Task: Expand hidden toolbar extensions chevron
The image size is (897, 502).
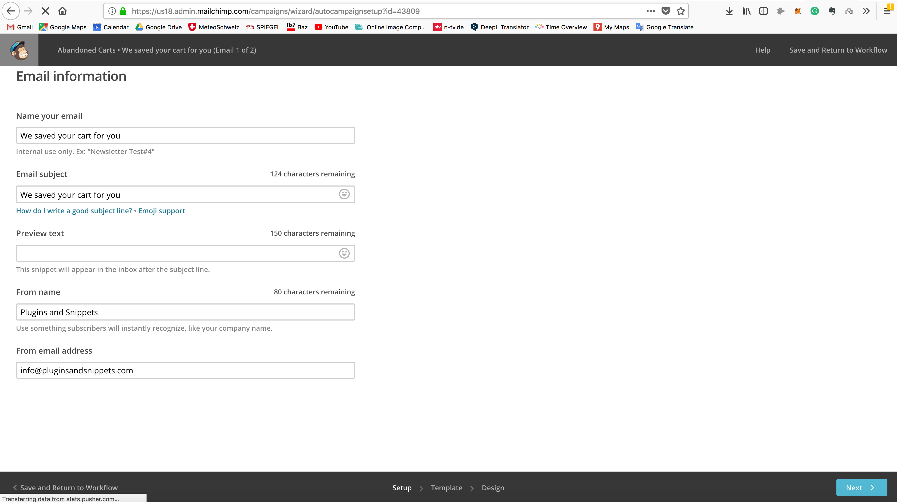Action: 866,11
